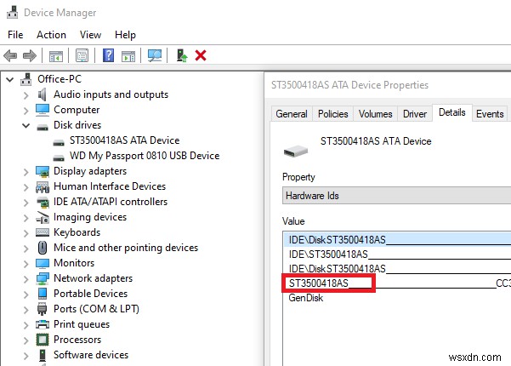Click the IDE ATA/ATAPI controllers icon
The height and width of the screenshot is (366, 511).
(43, 202)
